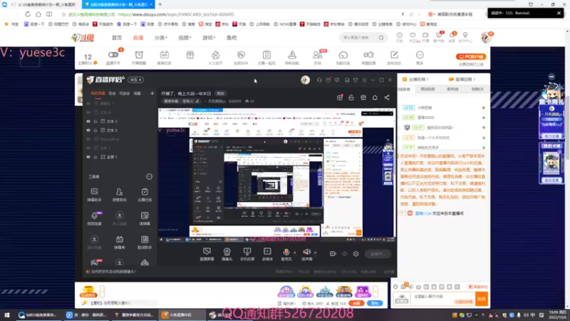Open the sailboat icon in the streamer toolbar
570x321 pixels.
[x=292, y=55]
